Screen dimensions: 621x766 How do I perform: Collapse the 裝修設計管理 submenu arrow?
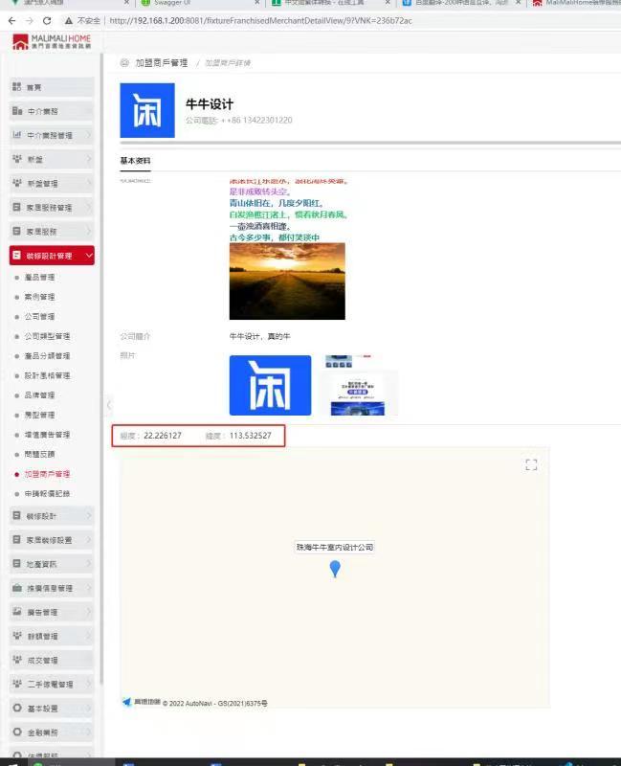point(88,255)
